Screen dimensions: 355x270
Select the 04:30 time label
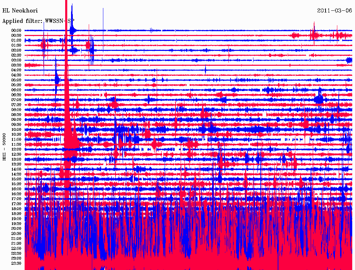(16, 75)
